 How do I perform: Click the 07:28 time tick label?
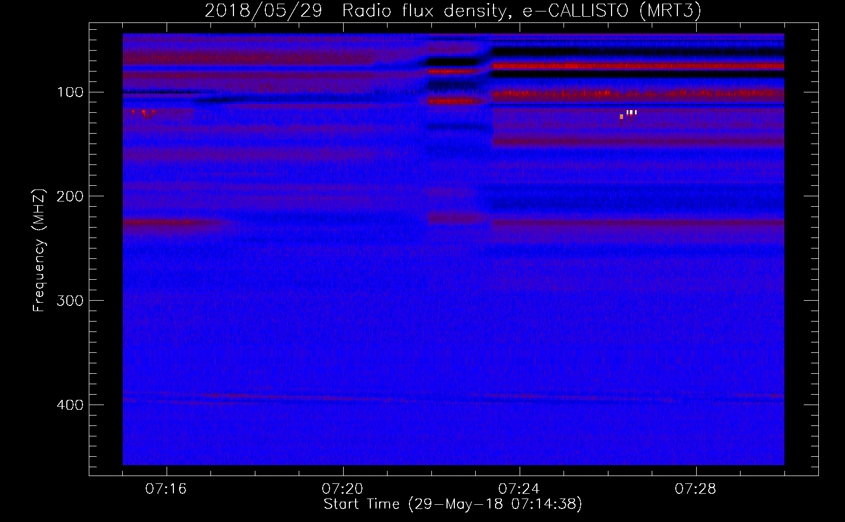click(x=696, y=489)
